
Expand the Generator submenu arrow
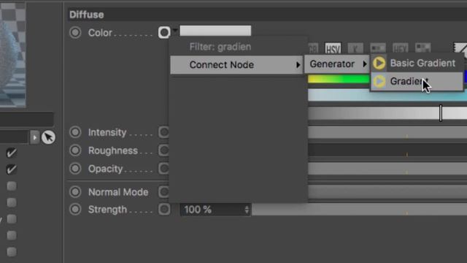click(x=365, y=64)
